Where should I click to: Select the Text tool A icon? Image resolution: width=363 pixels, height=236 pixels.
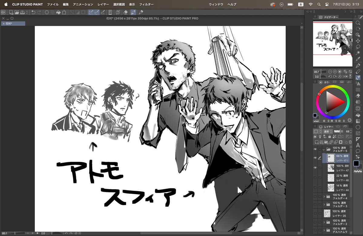tap(358, 145)
